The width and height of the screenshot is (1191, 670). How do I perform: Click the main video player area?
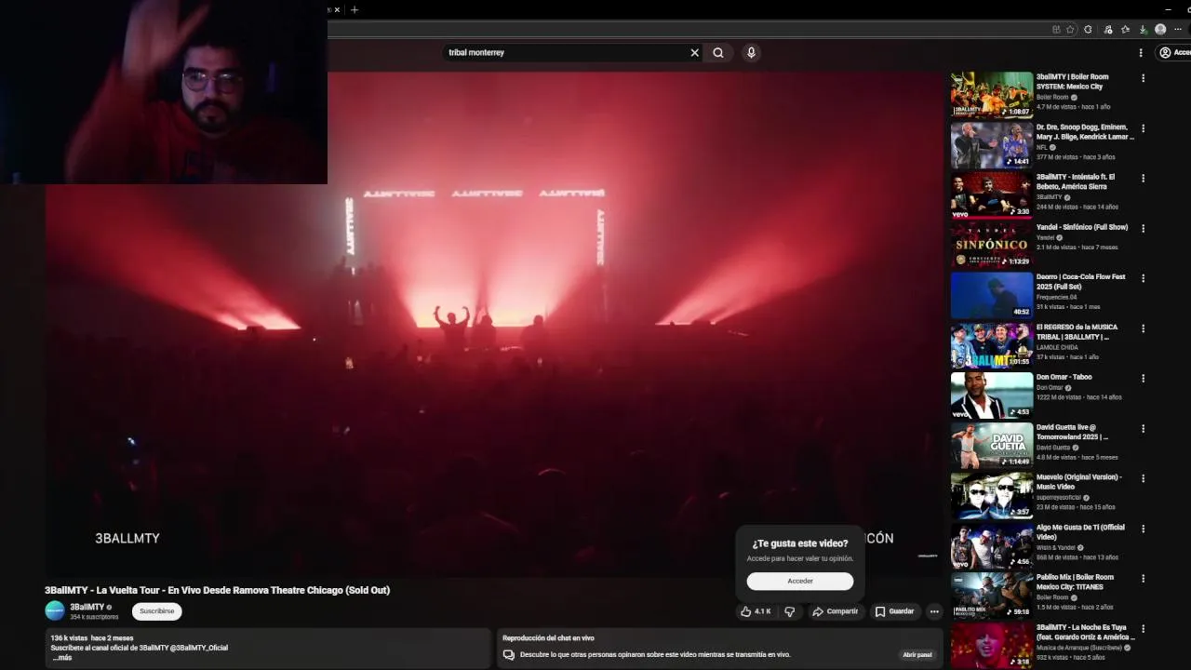point(494,325)
